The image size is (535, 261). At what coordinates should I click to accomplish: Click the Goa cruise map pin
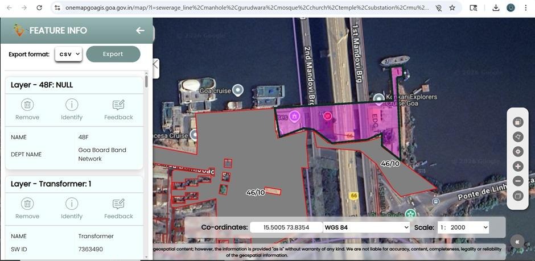(x=238, y=90)
